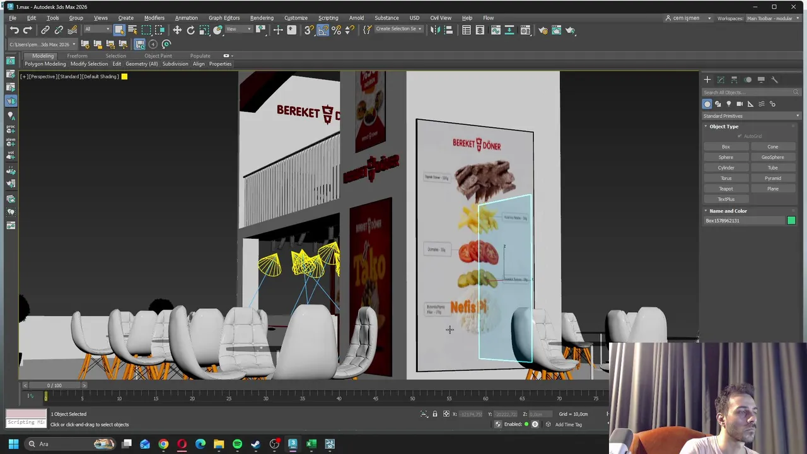Screen dimensions: 807x454
Task: Open the Motion panel tab icon
Action: (x=748, y=79)
